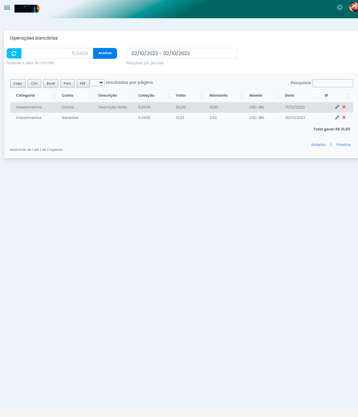
Task: Sort table by Categoria column
Action: click(x=26, y=96)
